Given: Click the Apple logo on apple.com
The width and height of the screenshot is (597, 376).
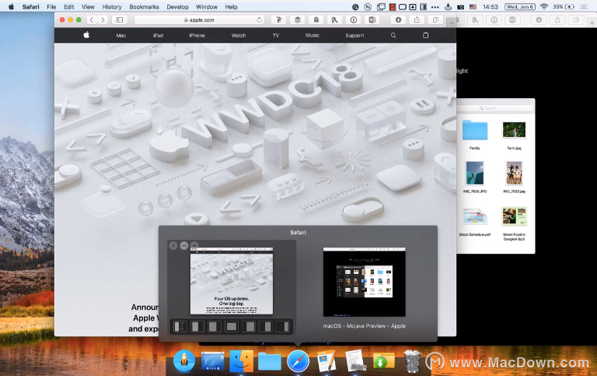Looking at the screenshot, I should coord(86,35).
